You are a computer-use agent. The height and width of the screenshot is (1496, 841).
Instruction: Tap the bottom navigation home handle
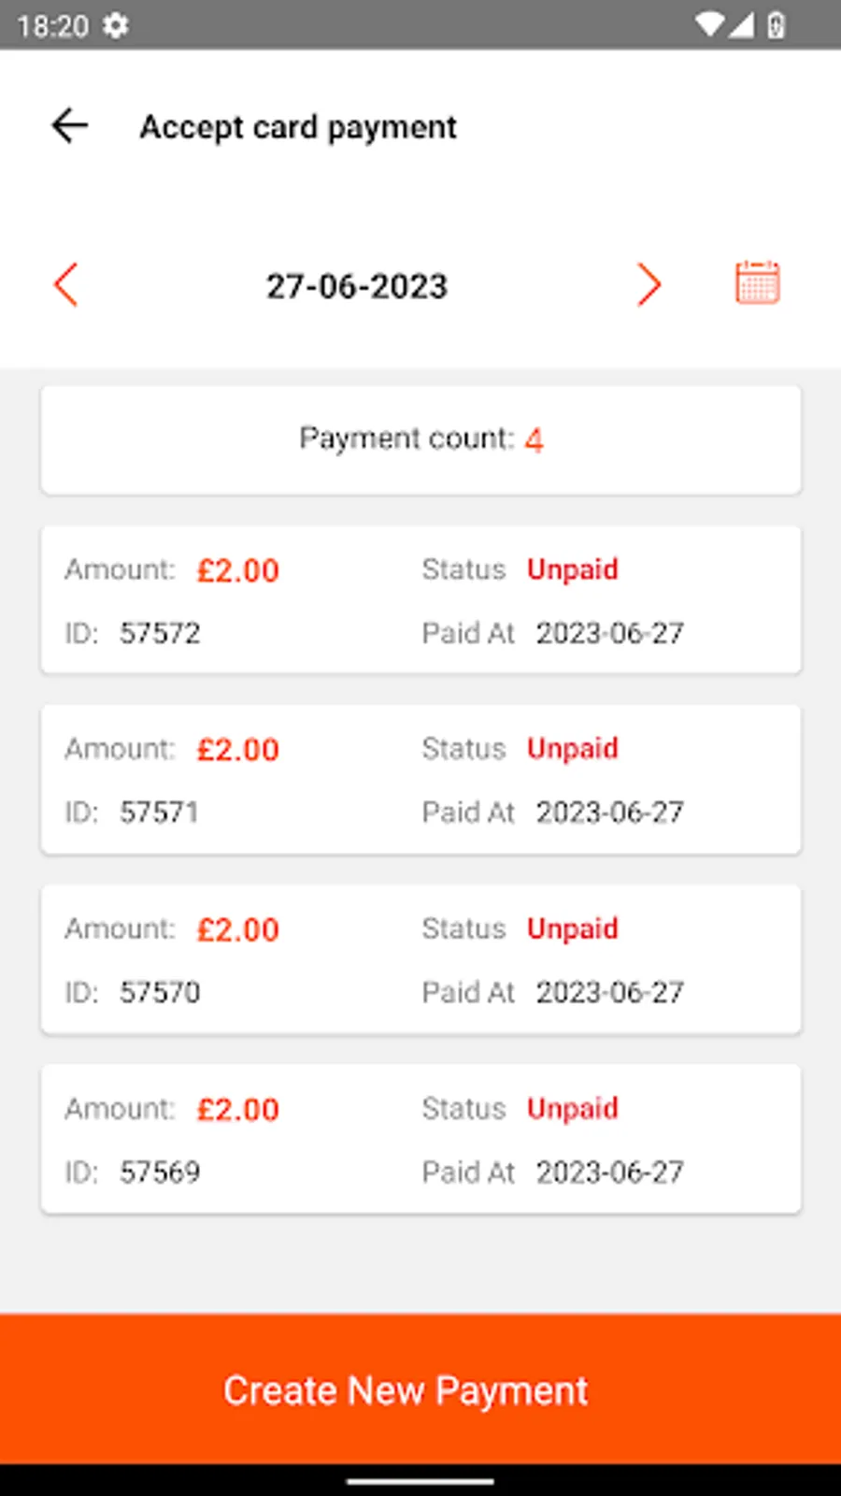click(420, 1481)
